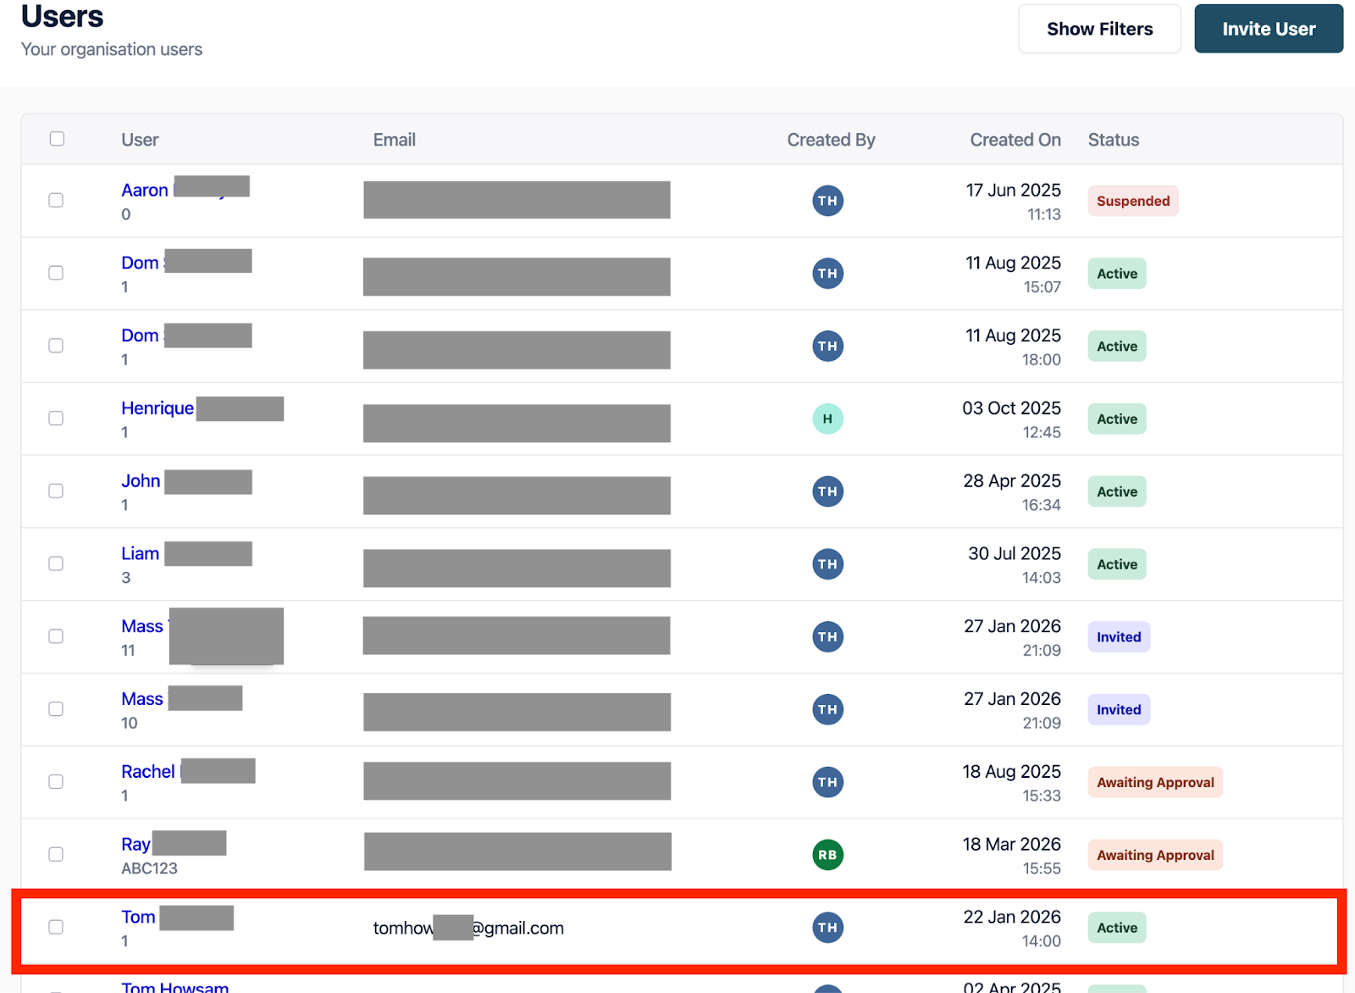
Task: Expand filters with Show Filters button
Action: pyautogui.click(x=1099, y=29)
